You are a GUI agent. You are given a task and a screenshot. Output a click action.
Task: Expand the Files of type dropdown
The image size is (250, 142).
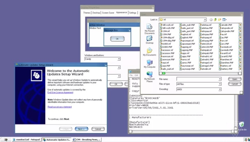pyautogui.click(x=220, y=84)
